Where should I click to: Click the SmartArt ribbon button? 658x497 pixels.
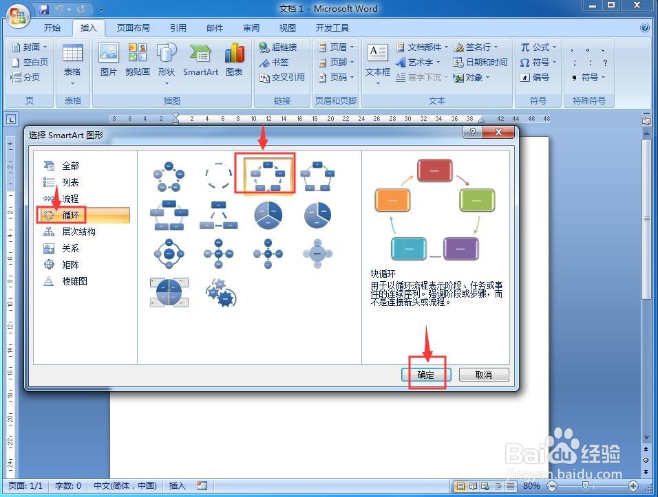[x=200, y=60]
